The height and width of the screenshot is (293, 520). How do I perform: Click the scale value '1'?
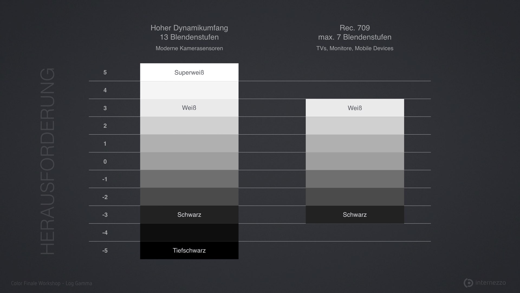[105, 144]
